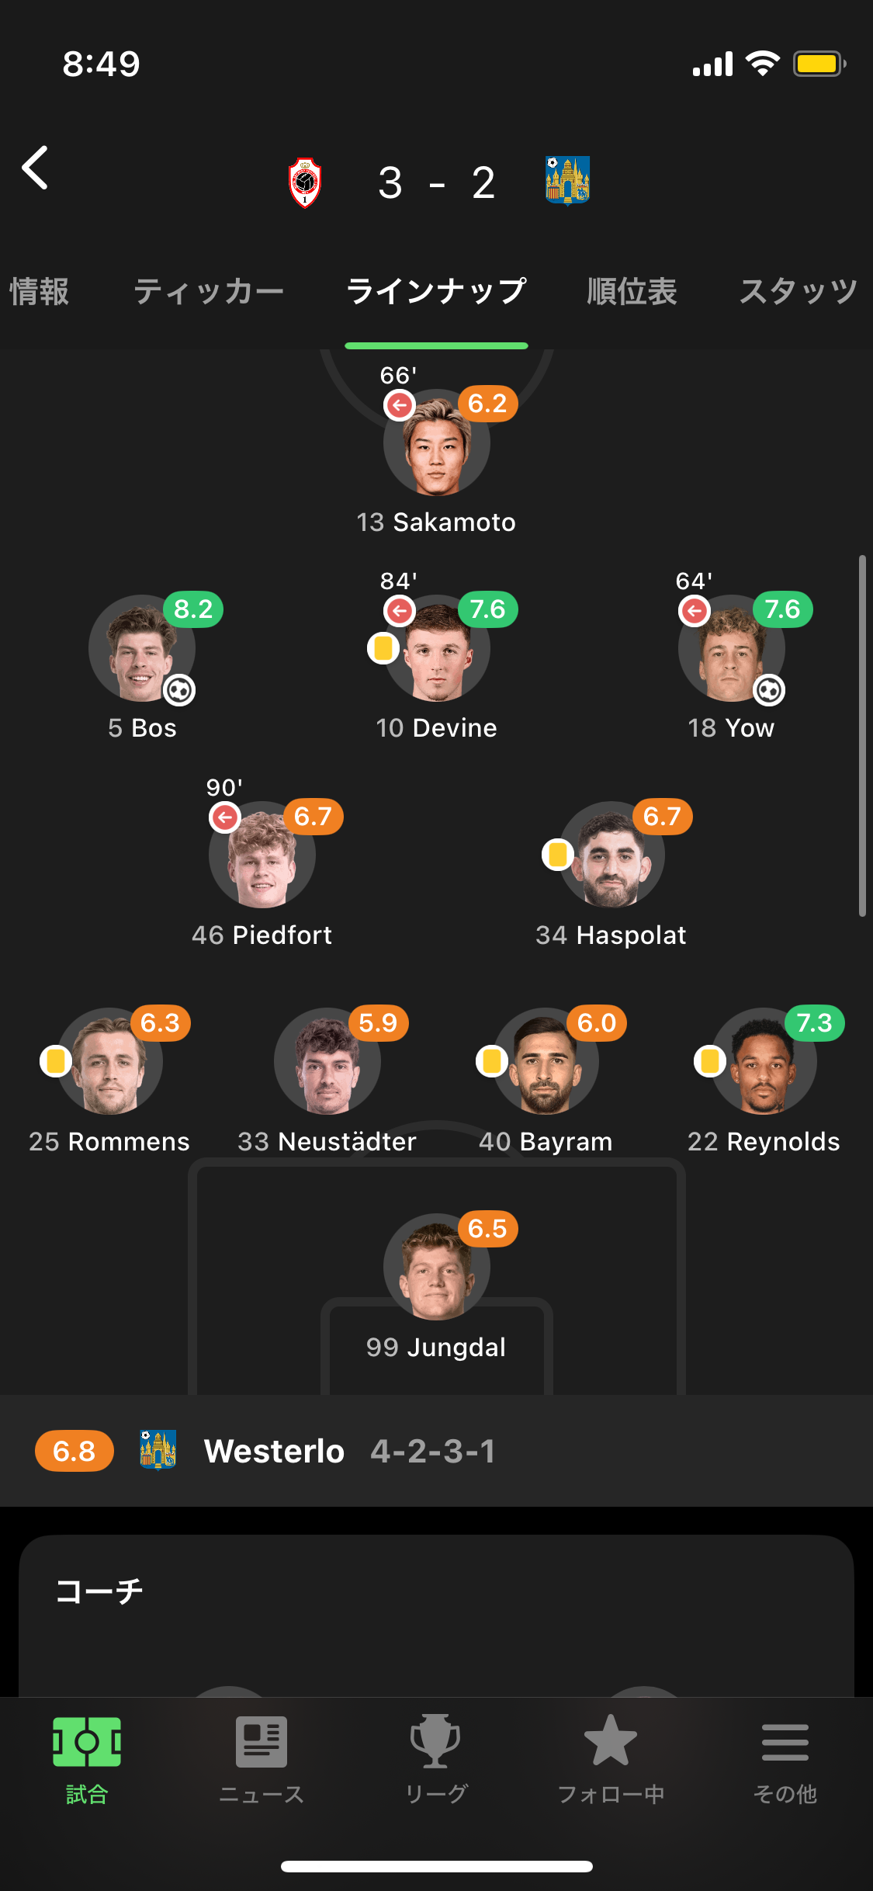Image resolution: width=873 pixels, height=1891 pixels.
Task: Open the 試合 matches tab icon
Action: [x=86, y=1742]
